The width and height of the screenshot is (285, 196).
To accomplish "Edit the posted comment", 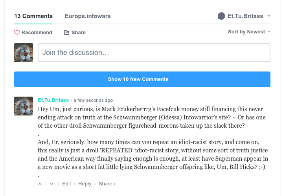I will pos(66,184).
